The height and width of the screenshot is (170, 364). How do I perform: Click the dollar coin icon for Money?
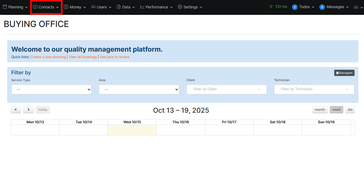pyautogui.click(x=66, y=7)
